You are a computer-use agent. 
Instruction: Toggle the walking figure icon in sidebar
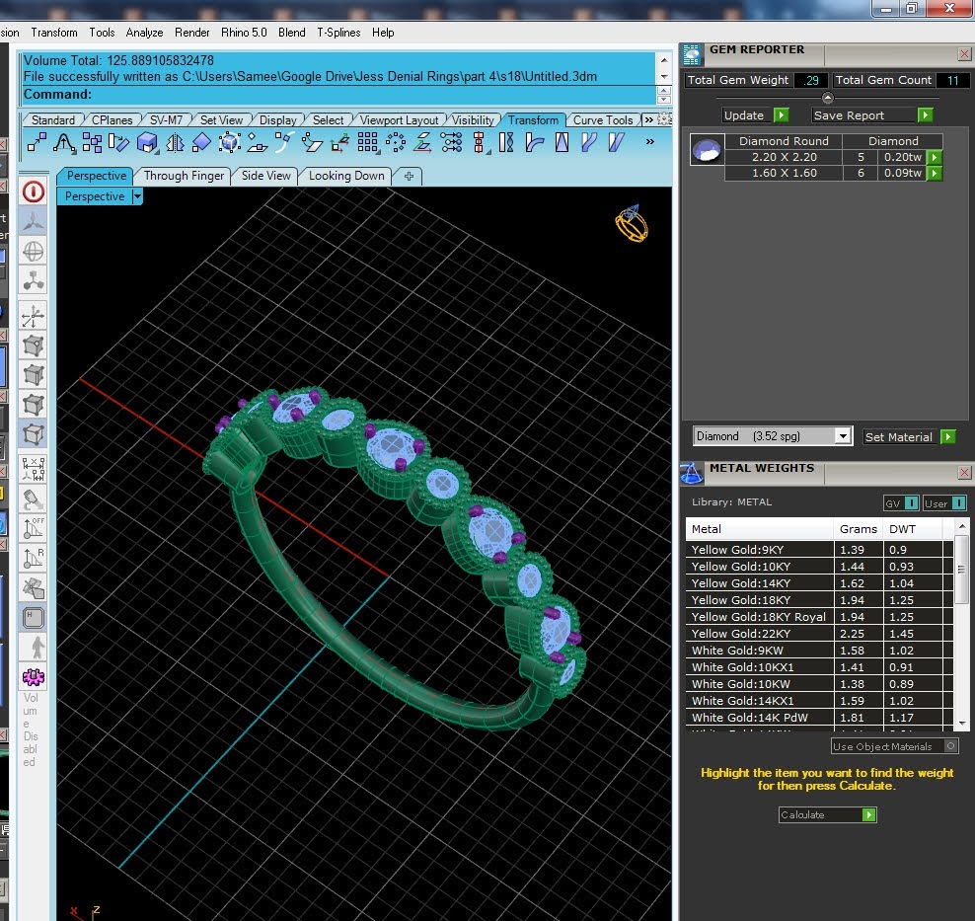[x=34, y=648]
